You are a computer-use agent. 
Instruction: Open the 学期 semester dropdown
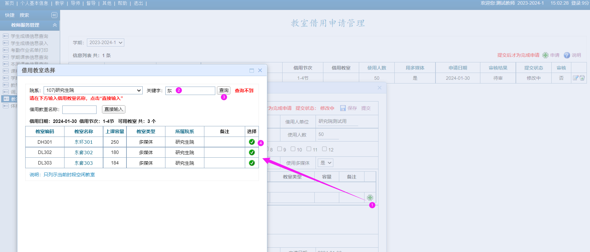coord(105,43)
